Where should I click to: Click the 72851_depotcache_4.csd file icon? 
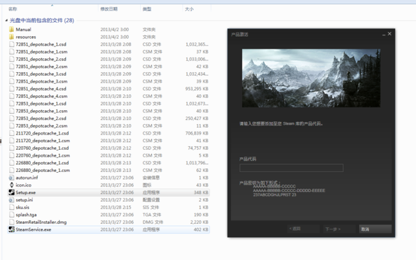point(11,89)
